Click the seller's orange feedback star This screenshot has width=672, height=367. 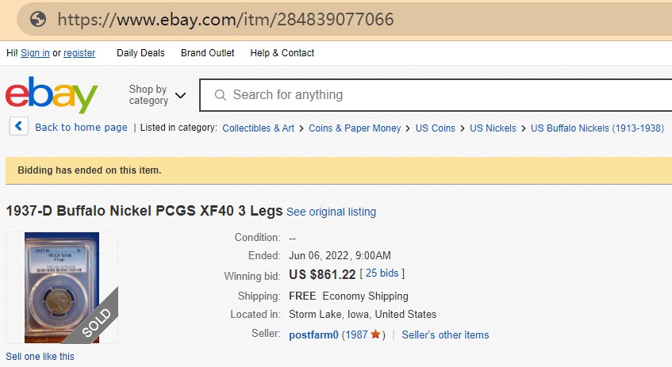(x=375, y=335)
